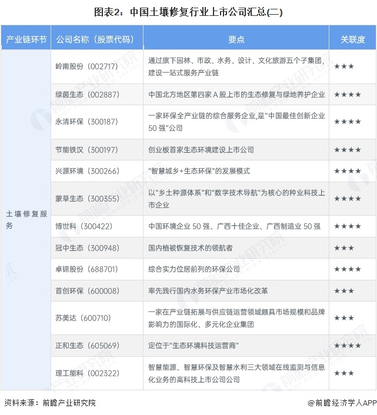The width and height of the screenshot is (377, 415).
Task: Click the description “智慧城乡+生态环保”的发展模式
Action: 199,171
